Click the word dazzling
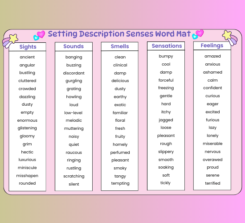Image resolution: width=245 pixels, height=223 pixels. 27,97
